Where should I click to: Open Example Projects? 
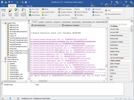click(x=23, y=12)
